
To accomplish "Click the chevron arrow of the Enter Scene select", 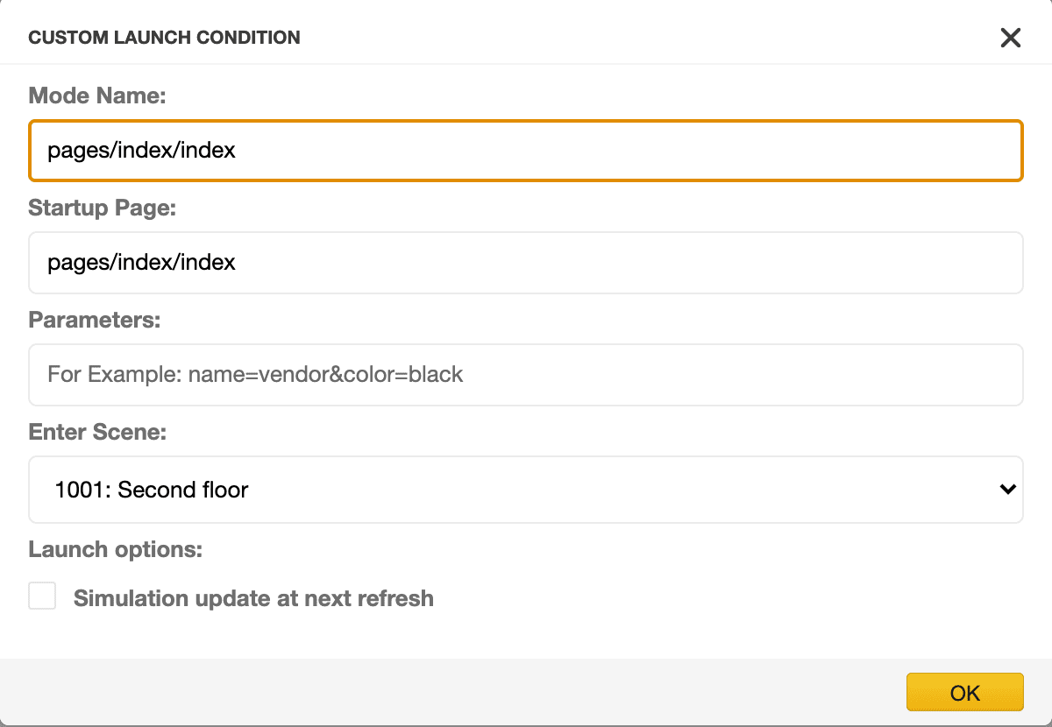I will coord(1008,490).
